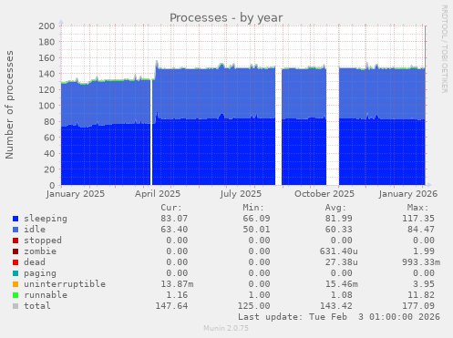
Task: Click idle average value 60.33
Action: 339,230
